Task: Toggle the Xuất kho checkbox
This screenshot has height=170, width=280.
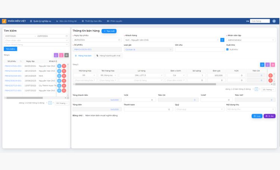Action: (228, 49)
